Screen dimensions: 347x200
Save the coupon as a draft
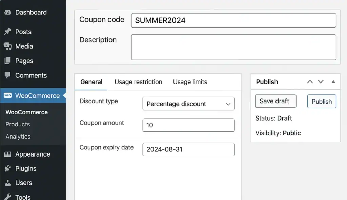coord(275,101)
